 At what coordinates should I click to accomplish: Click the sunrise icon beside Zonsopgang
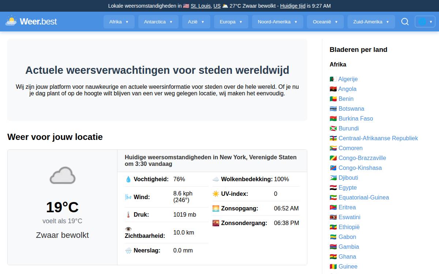point(216,209)
